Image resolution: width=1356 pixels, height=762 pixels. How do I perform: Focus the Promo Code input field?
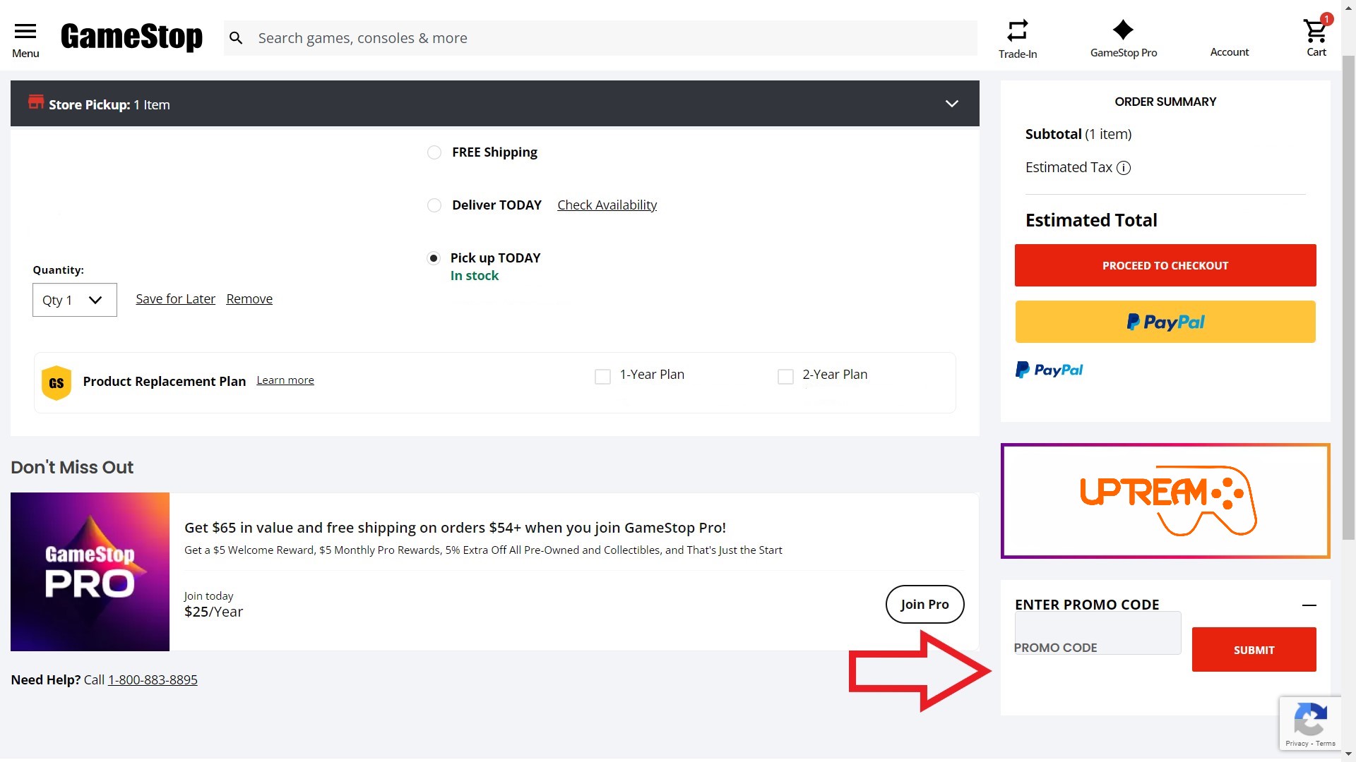[1098, 633]
